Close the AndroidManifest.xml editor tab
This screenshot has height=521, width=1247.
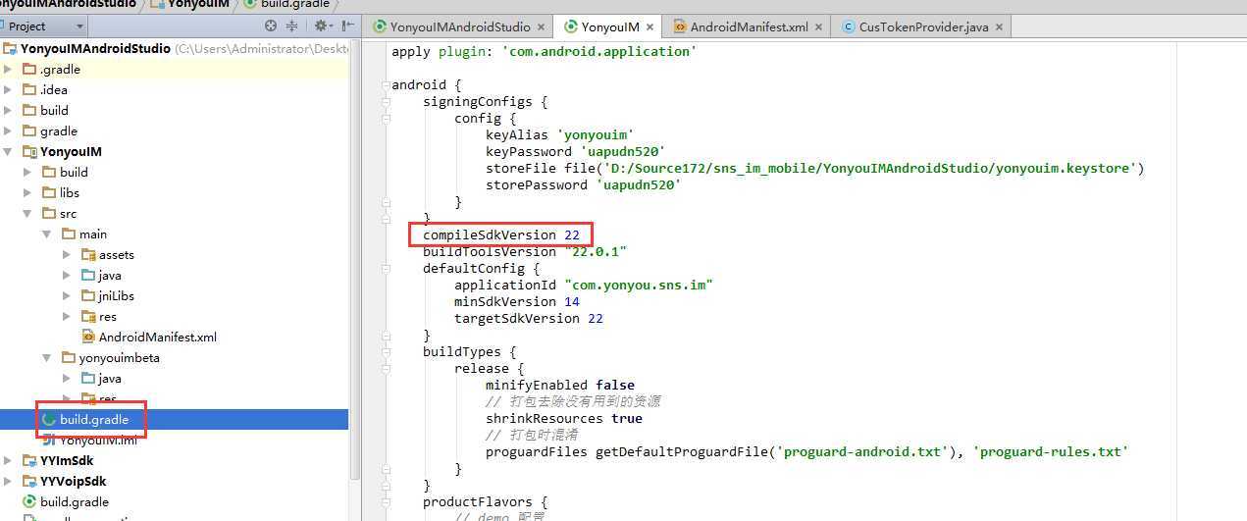point(820,27)
